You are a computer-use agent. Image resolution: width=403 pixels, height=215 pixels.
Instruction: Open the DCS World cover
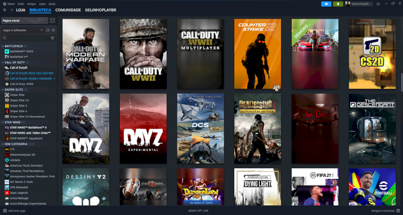pos(200,129)
